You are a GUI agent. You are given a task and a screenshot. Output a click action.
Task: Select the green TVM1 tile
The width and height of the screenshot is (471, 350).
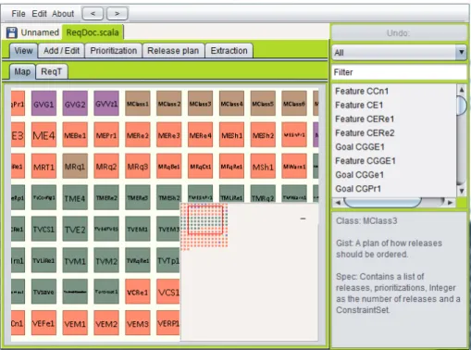[x=75, y=261]
